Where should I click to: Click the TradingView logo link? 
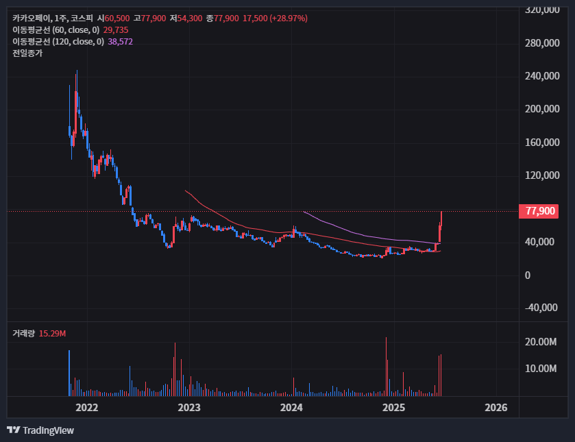(x=40, y=430)
